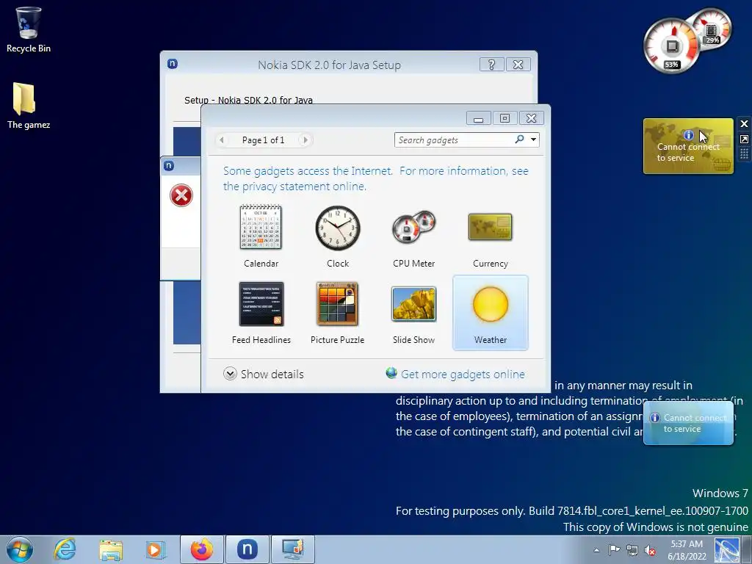The height and width of the screenshot is (564, 752).
Task: Open the Recycle Bin icon
Action: (x=29, y=29)
